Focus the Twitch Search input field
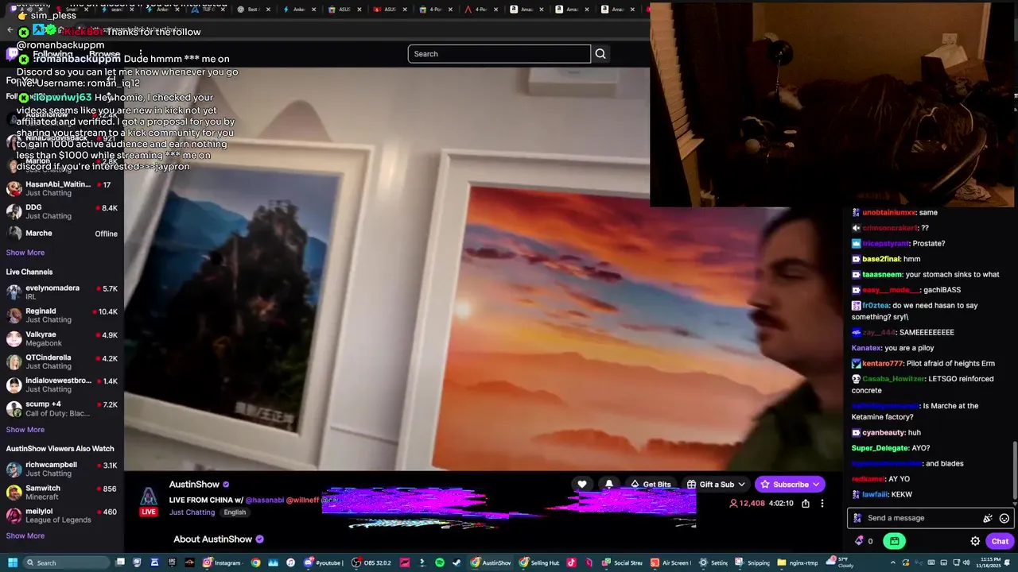Screen dimensions: 1018x572 pos(499,54)
